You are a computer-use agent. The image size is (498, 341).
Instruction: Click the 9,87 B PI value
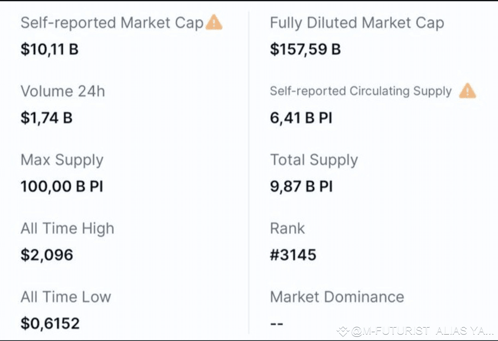[301, 186]
